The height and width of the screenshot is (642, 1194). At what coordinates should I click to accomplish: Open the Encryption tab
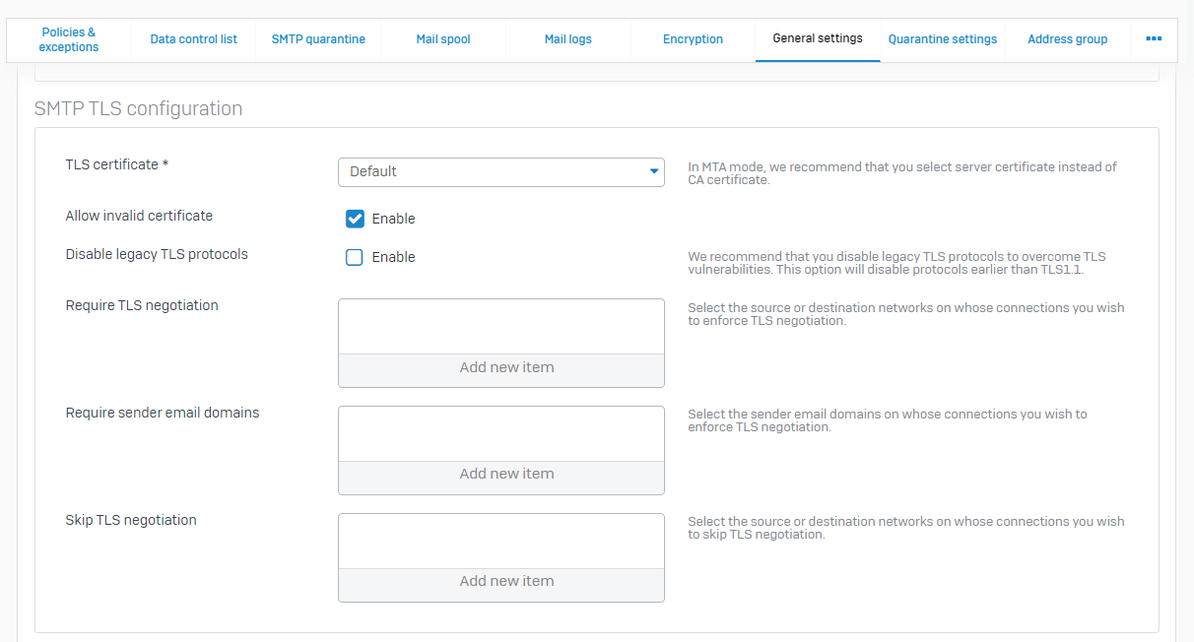tap(693, 39)
